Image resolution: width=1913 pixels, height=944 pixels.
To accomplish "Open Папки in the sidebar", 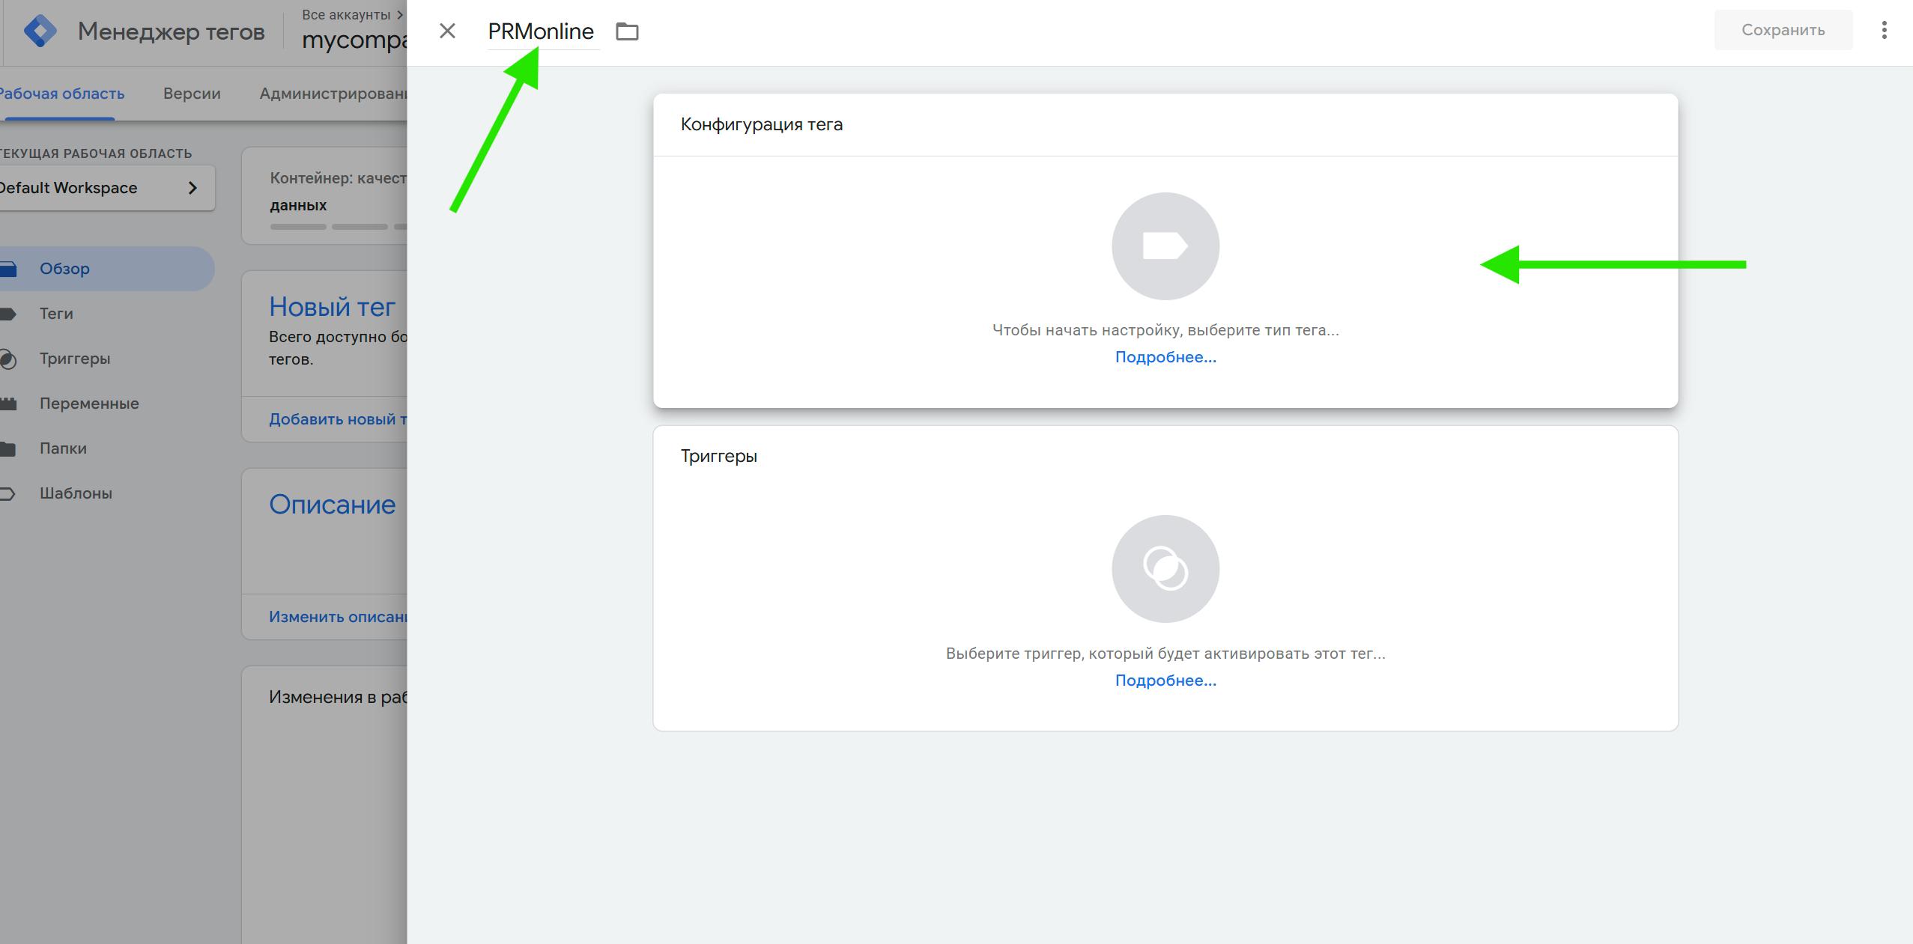I will (x=63, y=448).
